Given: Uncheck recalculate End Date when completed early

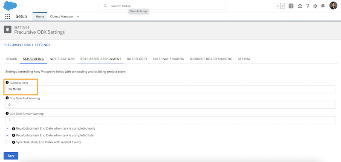Looking at the screenshot, I should pos(8,128).
